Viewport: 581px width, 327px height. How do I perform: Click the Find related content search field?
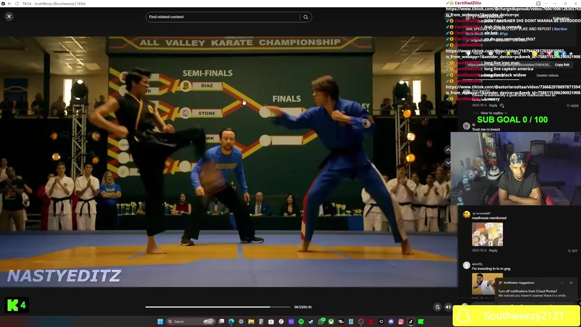pyautogui.click(x=223, y=17)
